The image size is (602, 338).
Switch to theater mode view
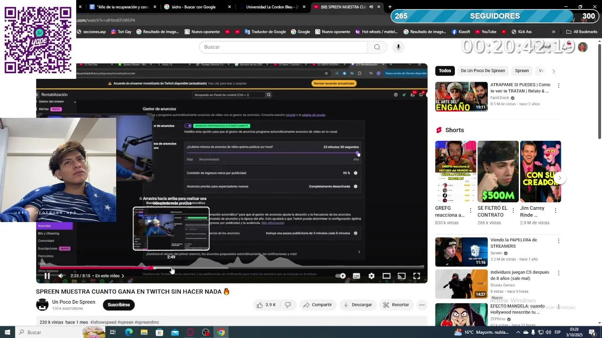coord(387,276)
